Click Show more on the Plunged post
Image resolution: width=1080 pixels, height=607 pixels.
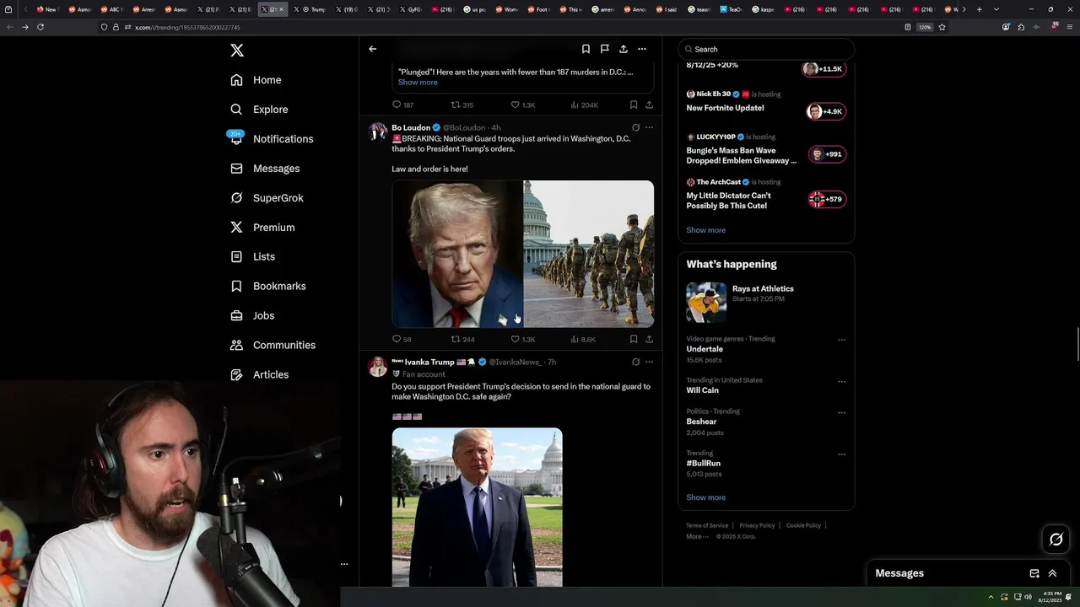(418, 83)
